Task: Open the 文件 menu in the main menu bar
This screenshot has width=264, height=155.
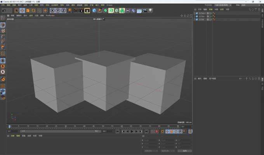Action: coord(3,5)
